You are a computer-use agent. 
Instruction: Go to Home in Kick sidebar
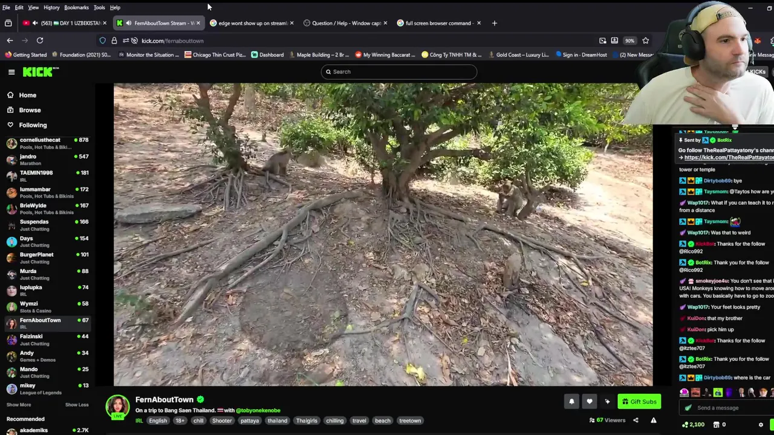tap(27, 95)
